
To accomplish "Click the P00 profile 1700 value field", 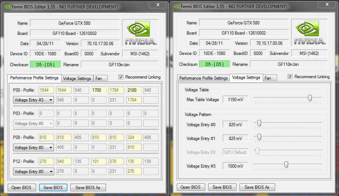I will point(98,90).
